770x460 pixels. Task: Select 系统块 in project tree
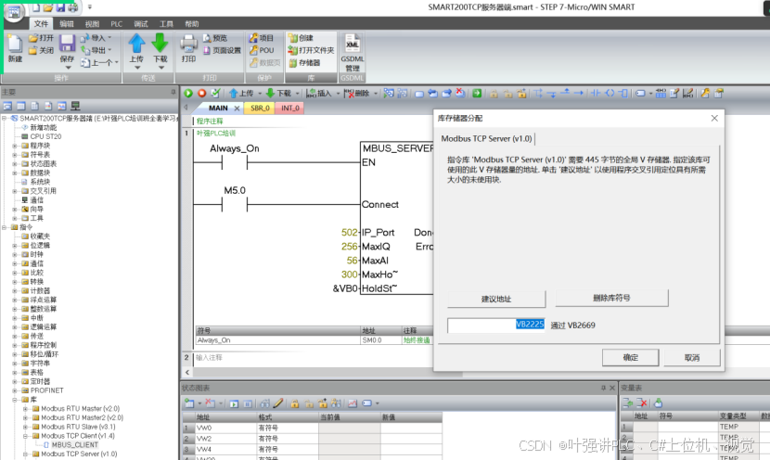click(x=40, y=182)
